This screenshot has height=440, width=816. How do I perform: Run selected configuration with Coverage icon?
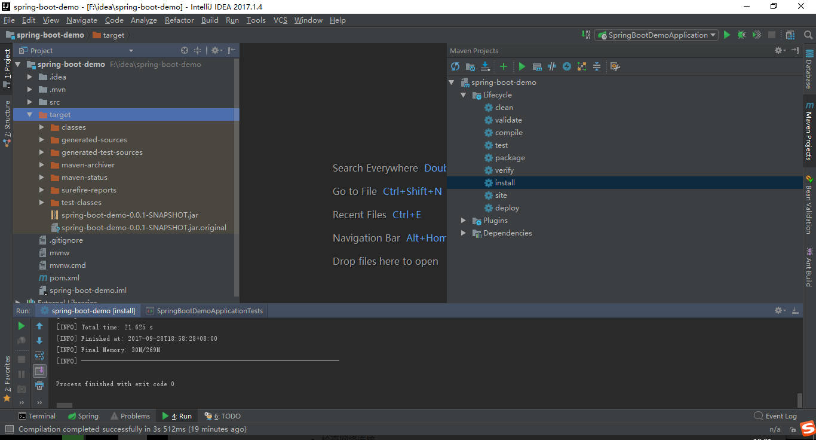coord(756,35)
